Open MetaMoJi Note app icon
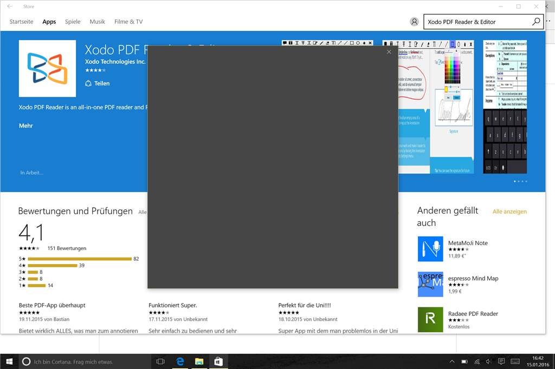The height and width of the screenshot is (369, 555). pyautogui.click(x=430, y=249)
